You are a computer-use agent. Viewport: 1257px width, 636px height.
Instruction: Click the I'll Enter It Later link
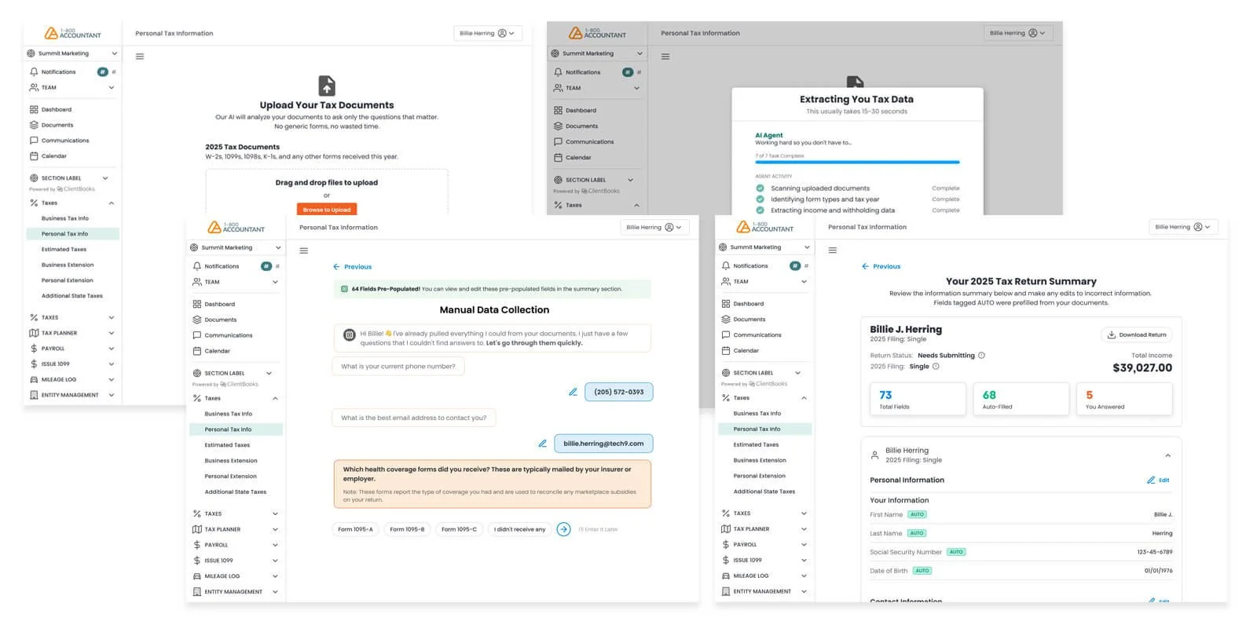tap(598, 529)
